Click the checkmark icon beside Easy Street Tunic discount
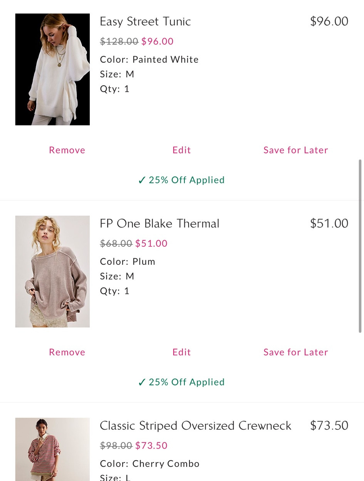Screen dimensions: 364x481 pos(142,180)
